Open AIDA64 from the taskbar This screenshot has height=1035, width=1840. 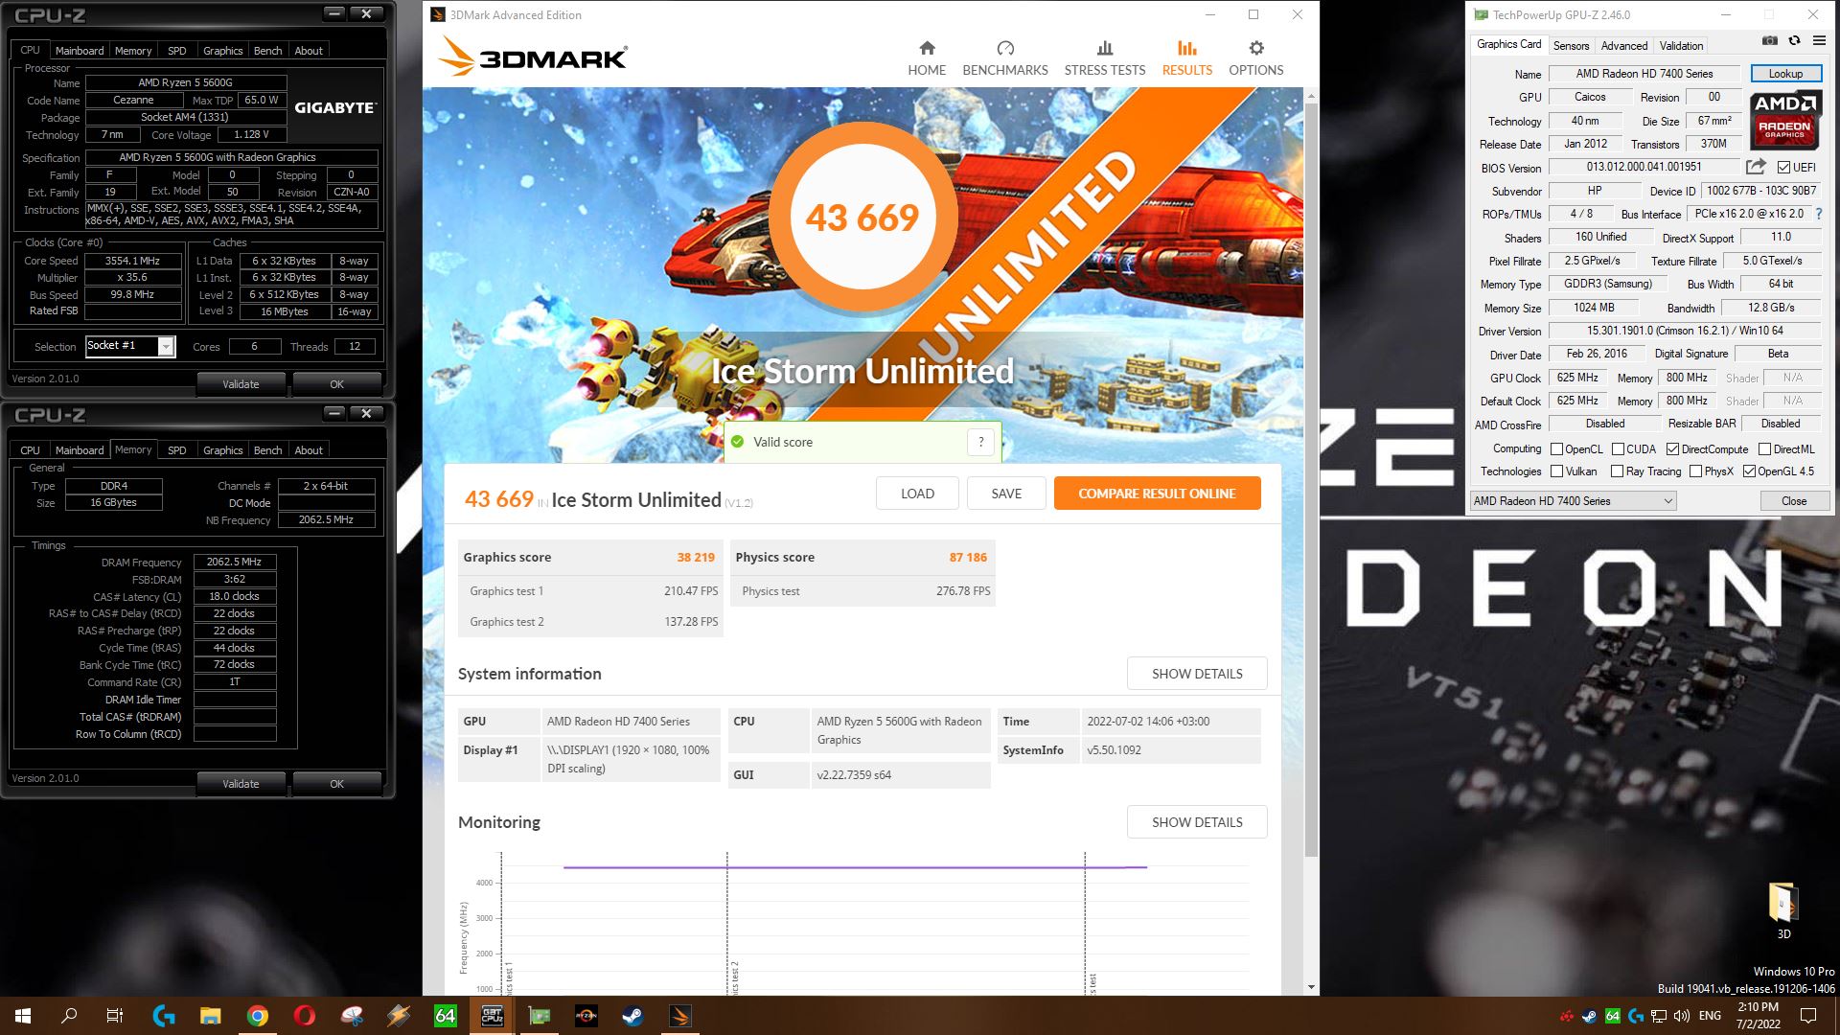446,1016
